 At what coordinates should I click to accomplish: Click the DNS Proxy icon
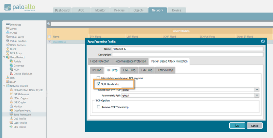(x=8, y=53)
